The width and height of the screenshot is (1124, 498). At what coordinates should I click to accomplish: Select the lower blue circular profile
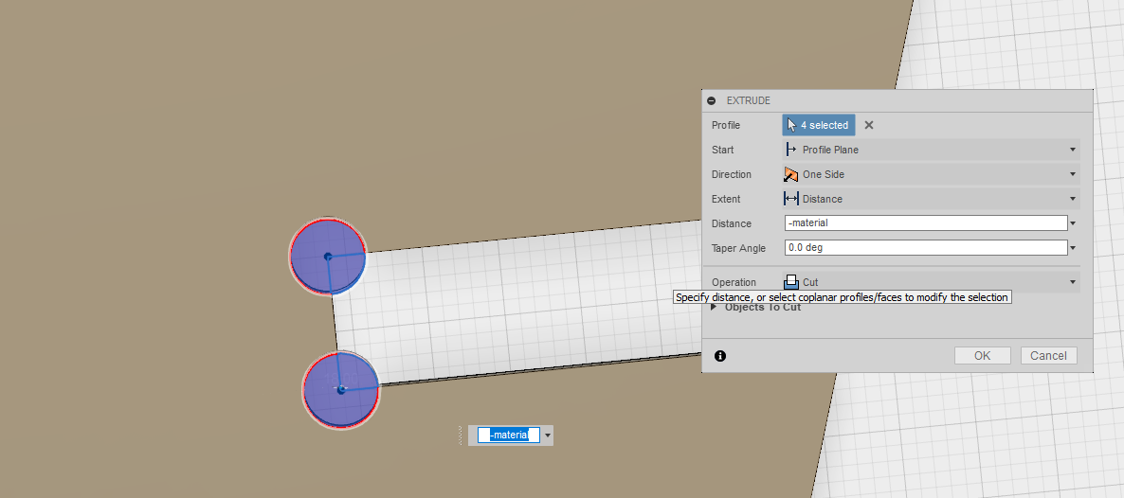click(341, 390)
